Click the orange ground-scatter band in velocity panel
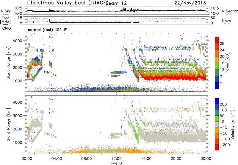238x165 pixels. click(x=106, y=151)
